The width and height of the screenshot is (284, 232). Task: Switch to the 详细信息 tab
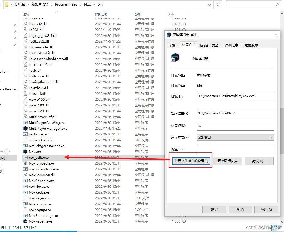click(231, 45)
